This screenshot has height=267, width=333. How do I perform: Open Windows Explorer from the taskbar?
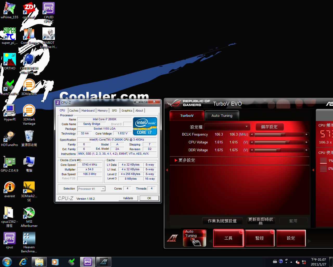(39, 262)
